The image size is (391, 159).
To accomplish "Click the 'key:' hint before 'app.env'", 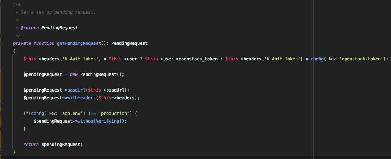I will tap(52, 113).
